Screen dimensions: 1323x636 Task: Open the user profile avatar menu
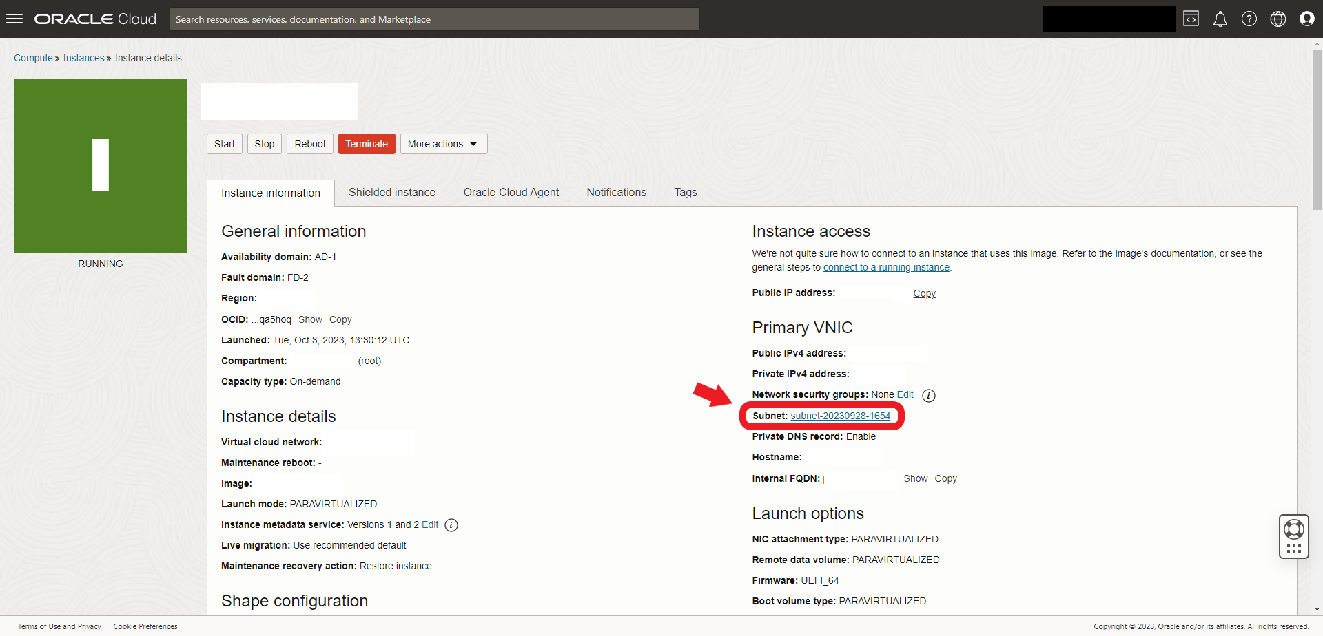[1306, 19]
